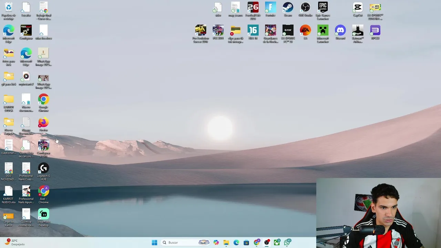
Task: Open the Axel - Chrome profile shortcut
Action: [x=43, y=195]
